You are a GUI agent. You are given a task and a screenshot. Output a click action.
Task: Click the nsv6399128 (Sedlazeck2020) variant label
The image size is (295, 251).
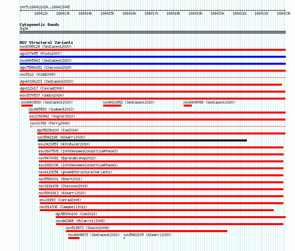[x=46, y=46]
